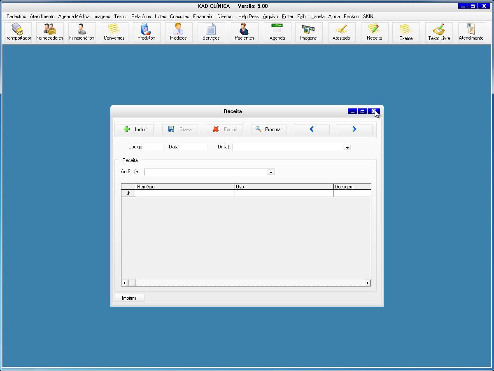Open the Texto Livre icon
The height and width of the screenshot is (371, 494).
439,32
